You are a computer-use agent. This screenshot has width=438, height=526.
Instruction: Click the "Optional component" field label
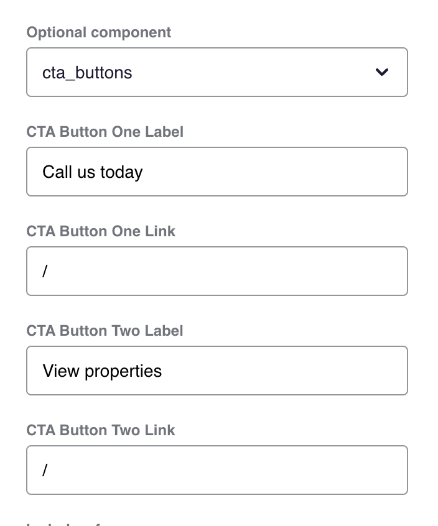[98, 32]
